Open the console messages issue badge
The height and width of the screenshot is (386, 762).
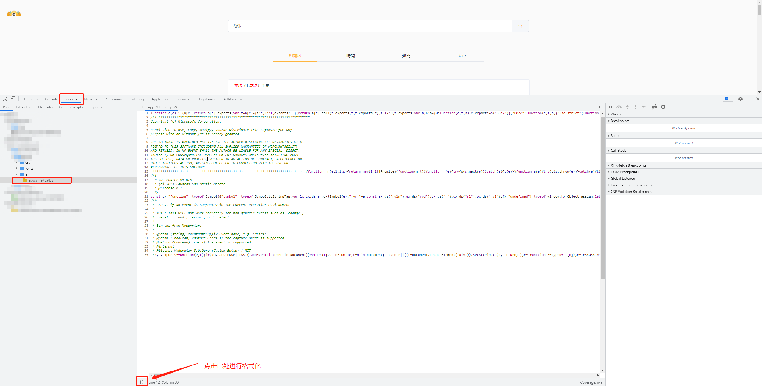pyautogui.click(x=728, y=99)
